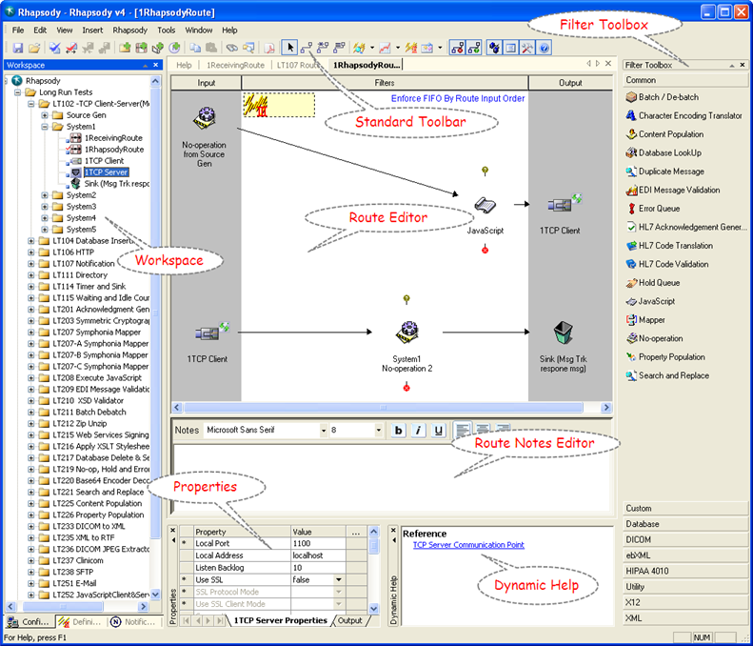The width and height of the screenshot is (753, 646).
Task: Select the 1TCP Client output icon
Action: point(561,205)
